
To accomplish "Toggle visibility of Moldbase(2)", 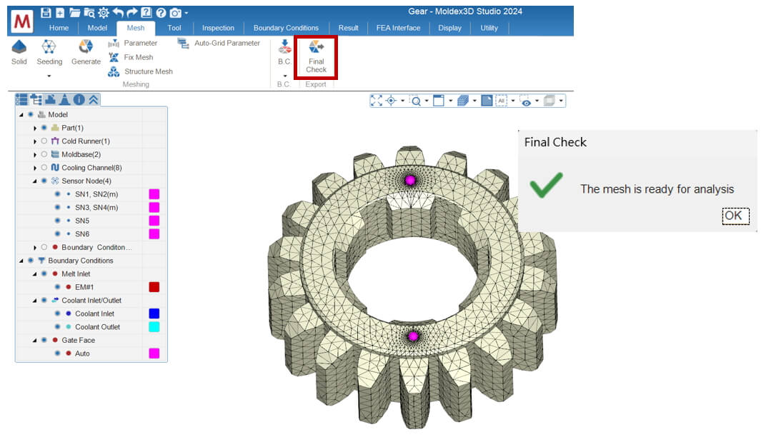I will [44, 154].
